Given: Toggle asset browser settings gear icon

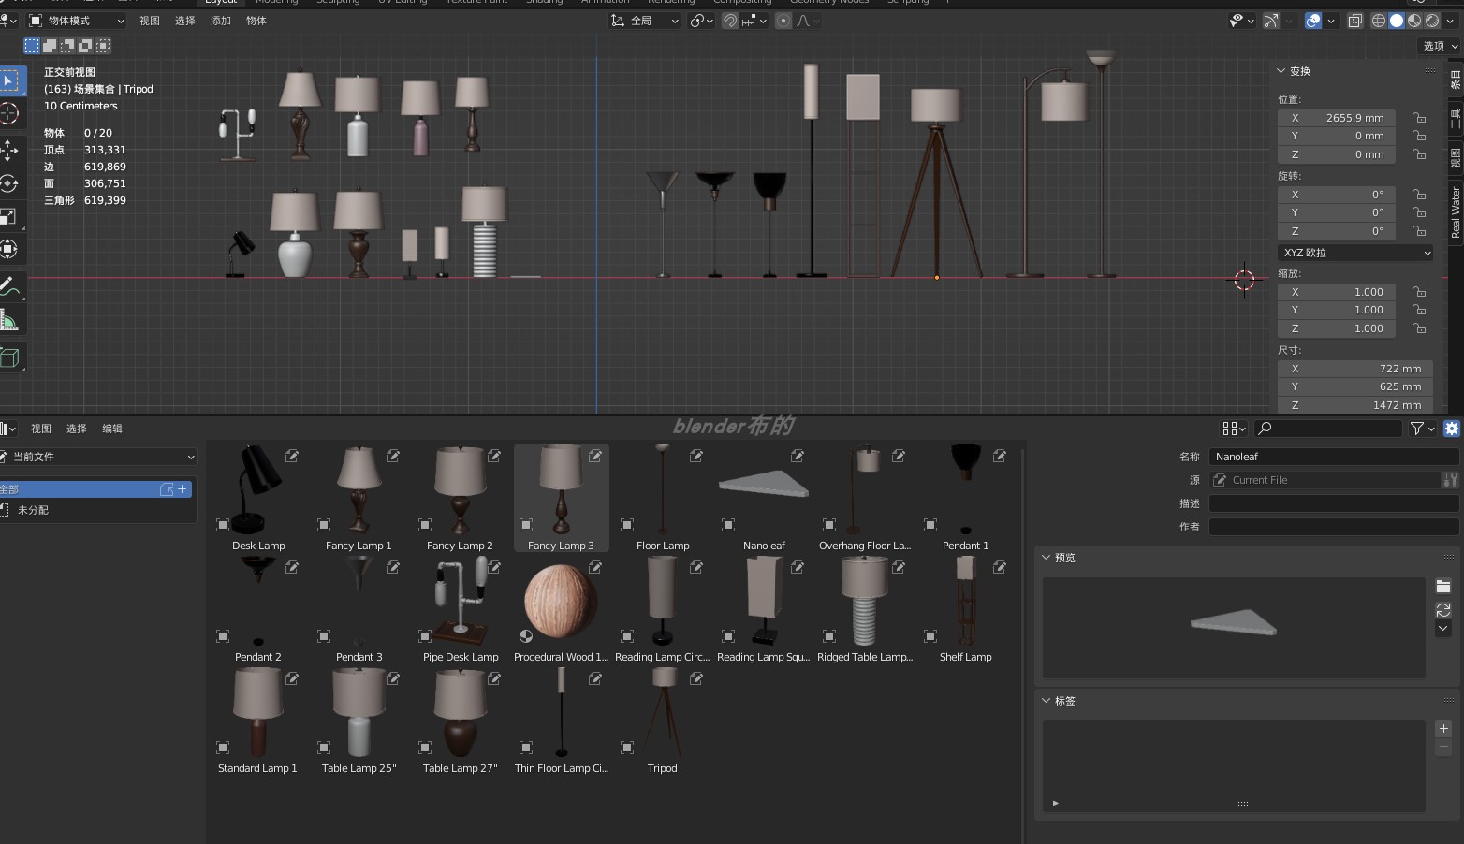Looking at the screenshot, I should tap(1452, 428).
